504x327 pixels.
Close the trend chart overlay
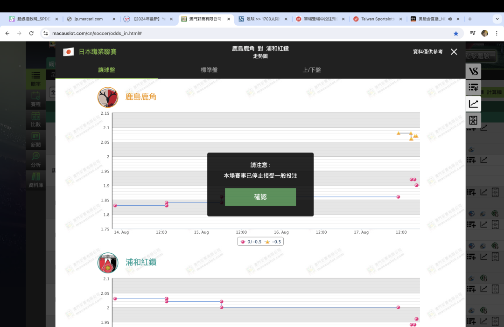pos(454,52)
